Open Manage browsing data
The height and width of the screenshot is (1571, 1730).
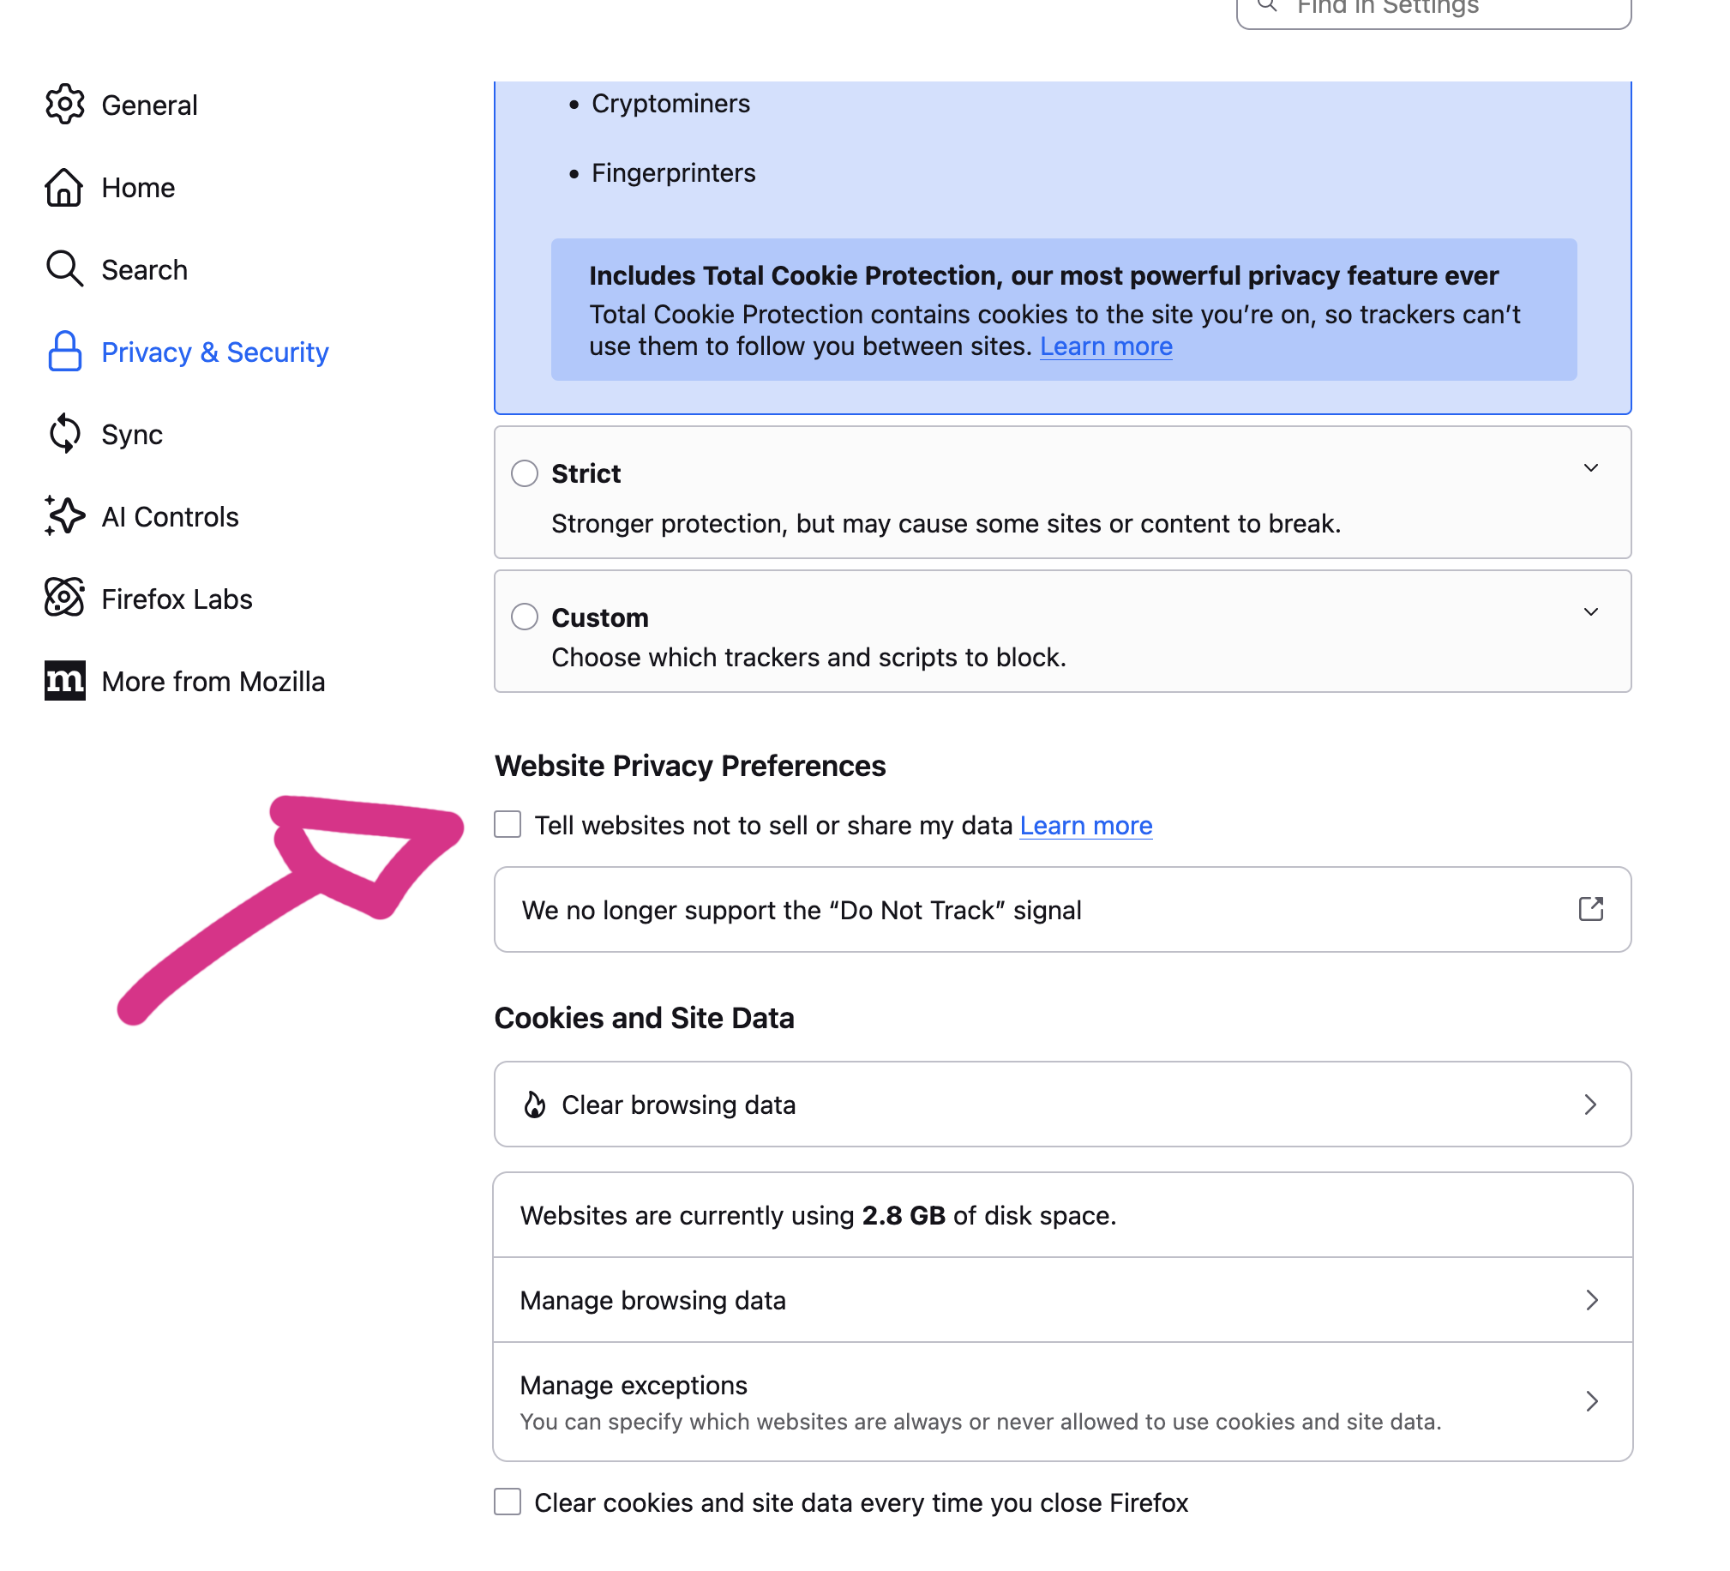pyautogui.click(x=1061, y=1300)
